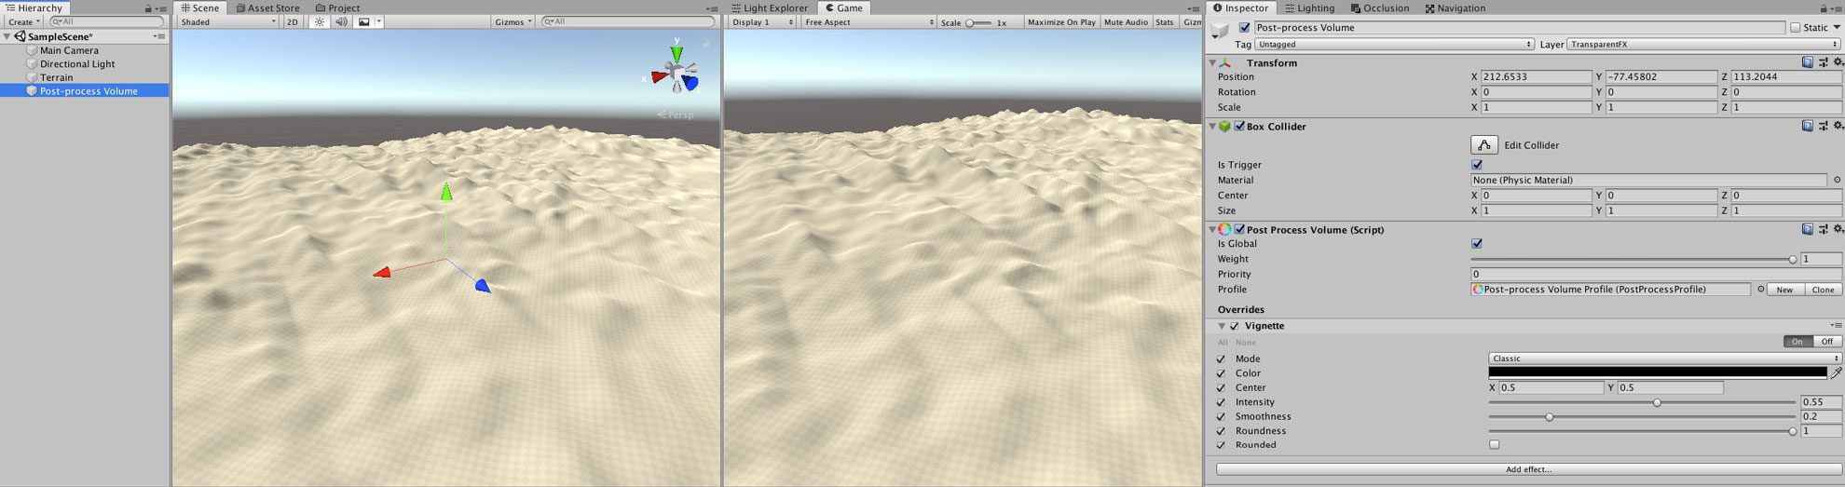Viewport: 1845px width, 487px height.
Task: Toggle the Static checkbox
Action: click(x=1795, y=28)
